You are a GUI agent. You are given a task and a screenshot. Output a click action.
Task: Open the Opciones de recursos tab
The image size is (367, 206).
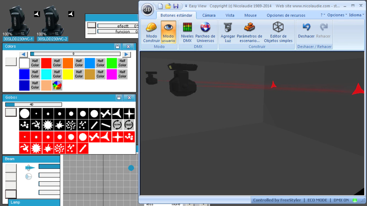286,15
